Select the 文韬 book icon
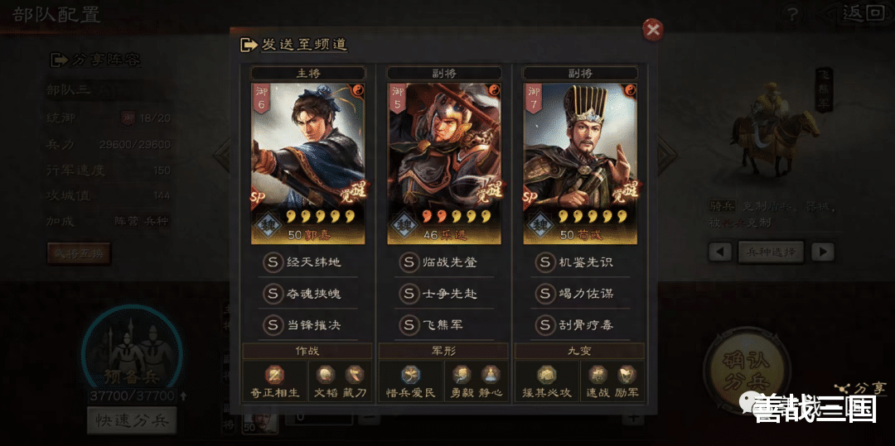The height and width of the screenshot is (446, 895). pyautogui.click(x=326, y=375)
